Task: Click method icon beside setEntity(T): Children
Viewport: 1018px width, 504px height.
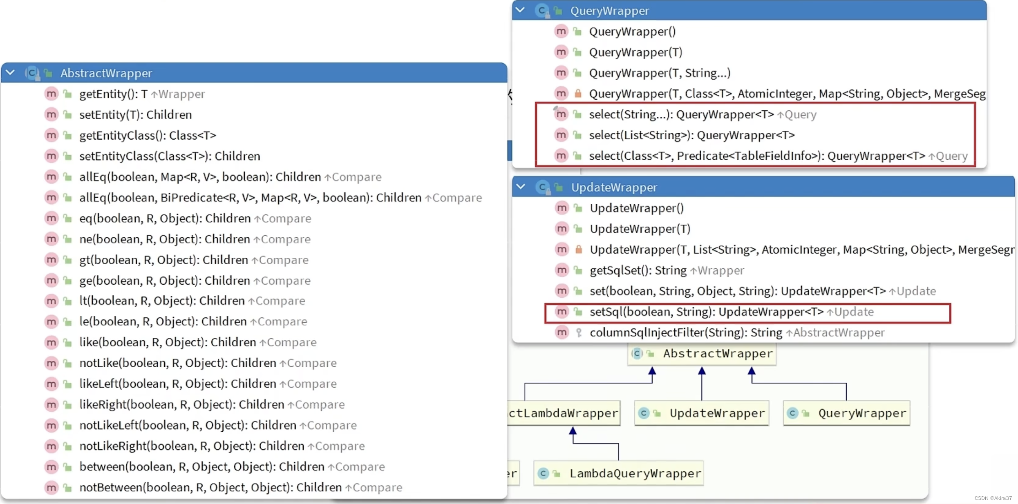Action: click(51, 115)
